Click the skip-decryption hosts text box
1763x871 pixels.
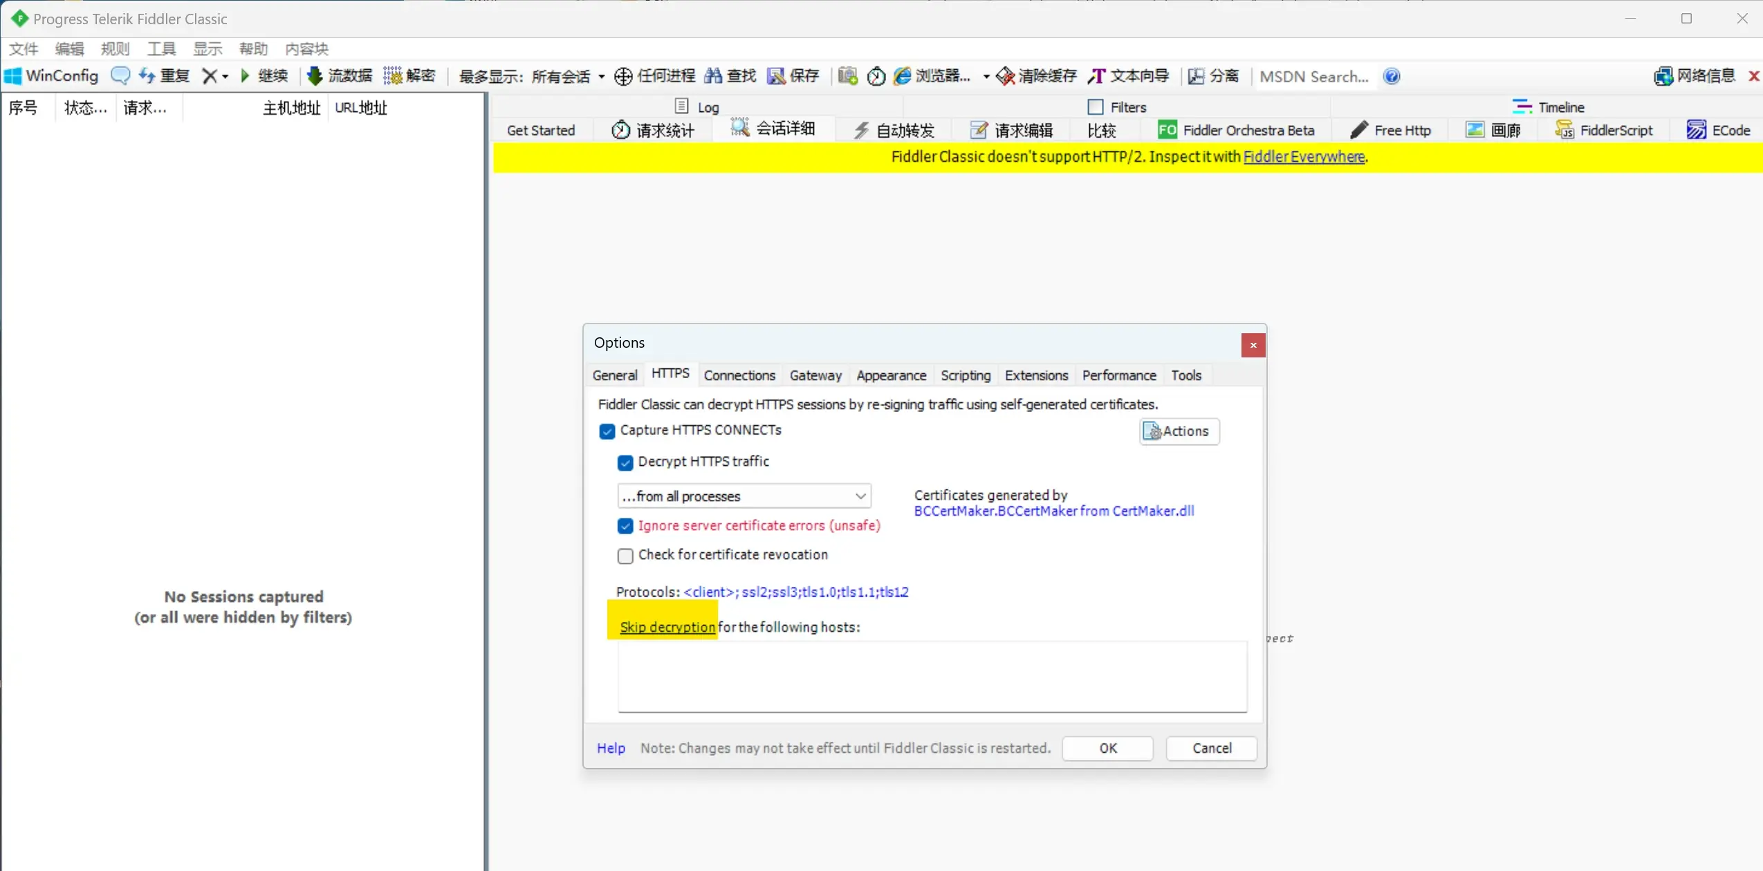pyautogui.click(x=932, y=676)
